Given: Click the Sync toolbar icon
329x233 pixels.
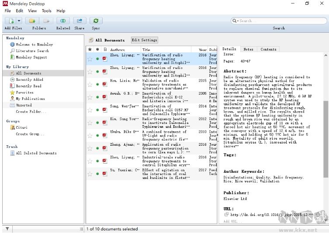Looking at the screenshot, I should (x=96, y=21).
